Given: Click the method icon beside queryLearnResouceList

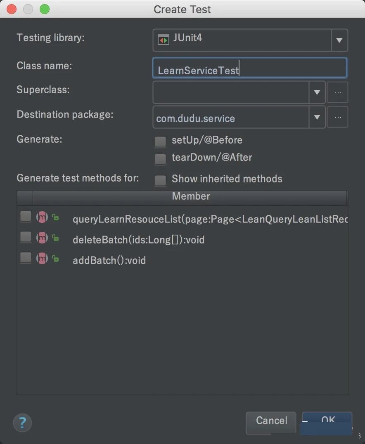Looking at the screenshot, I should tap(42, 217).
